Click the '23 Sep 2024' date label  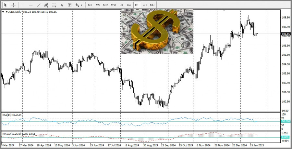point(168,145)
